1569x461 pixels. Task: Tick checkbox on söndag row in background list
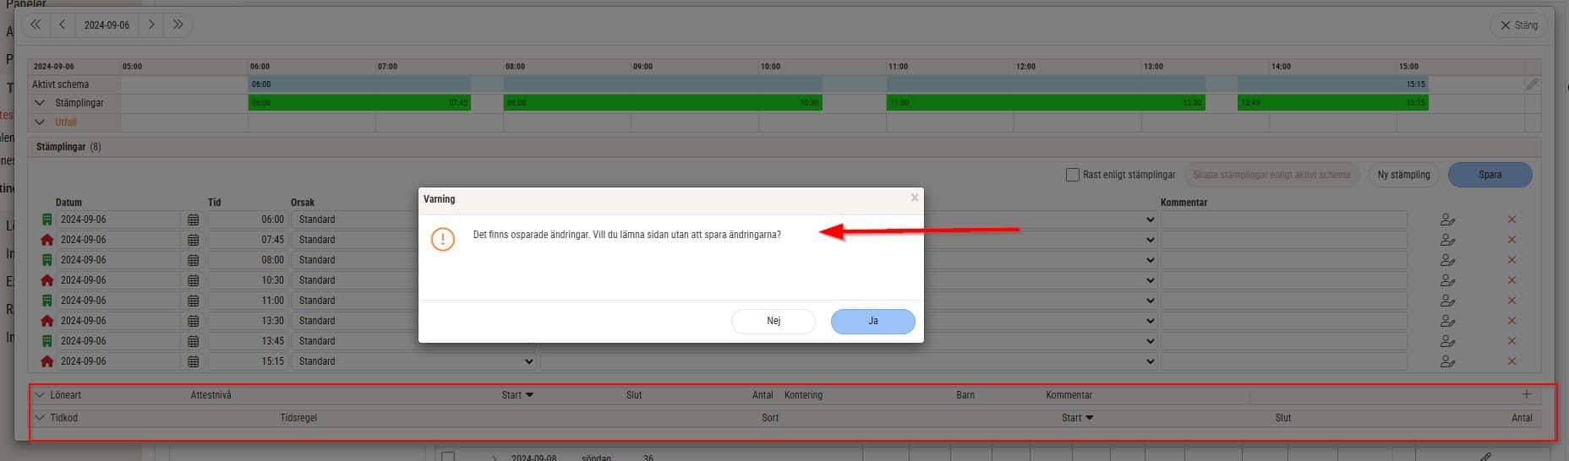(448, 457)
